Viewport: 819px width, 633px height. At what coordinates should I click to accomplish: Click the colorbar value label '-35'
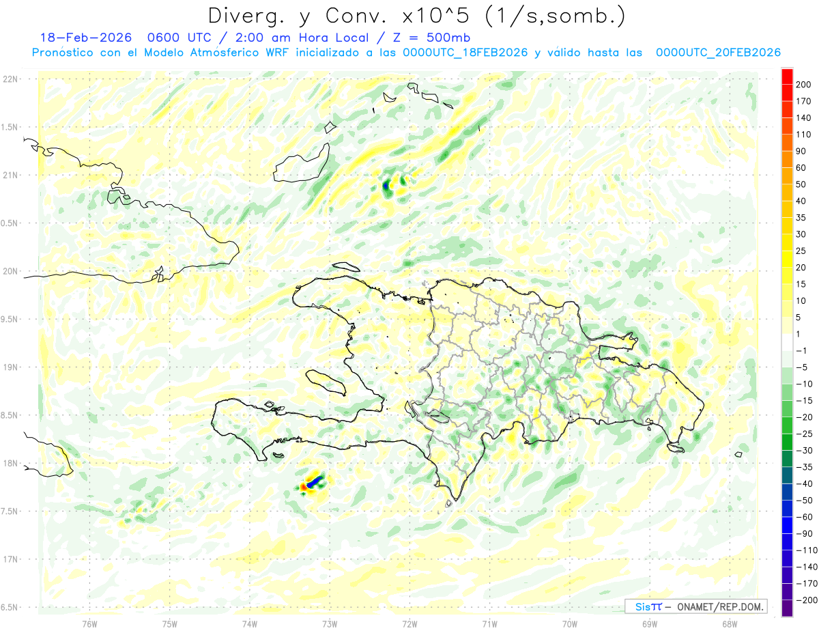click(x=804, y=467)
